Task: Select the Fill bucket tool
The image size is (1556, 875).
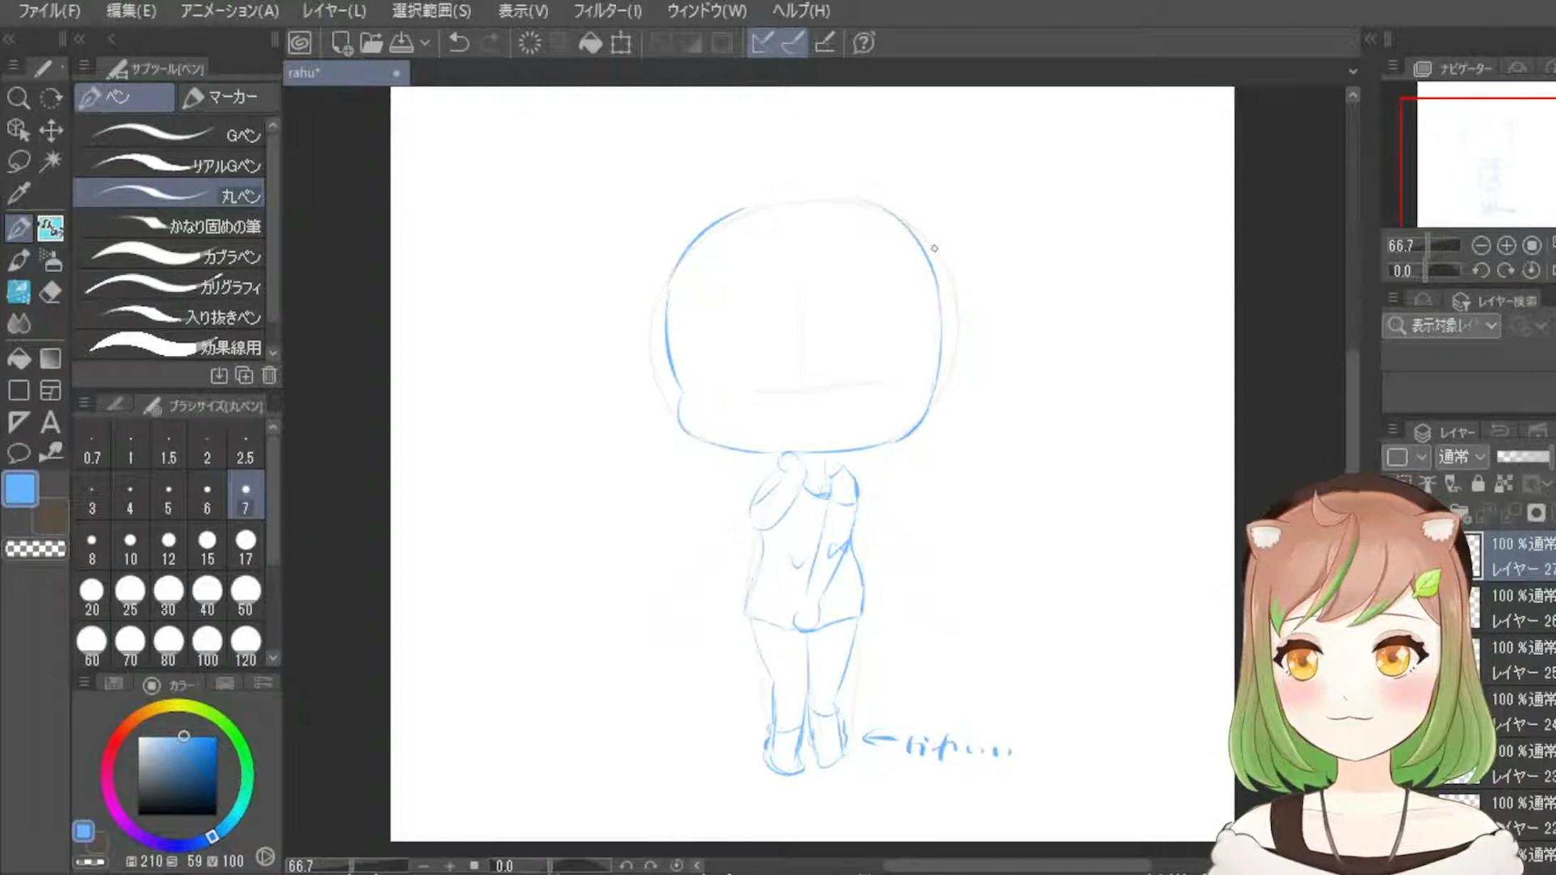Action: 19,358
